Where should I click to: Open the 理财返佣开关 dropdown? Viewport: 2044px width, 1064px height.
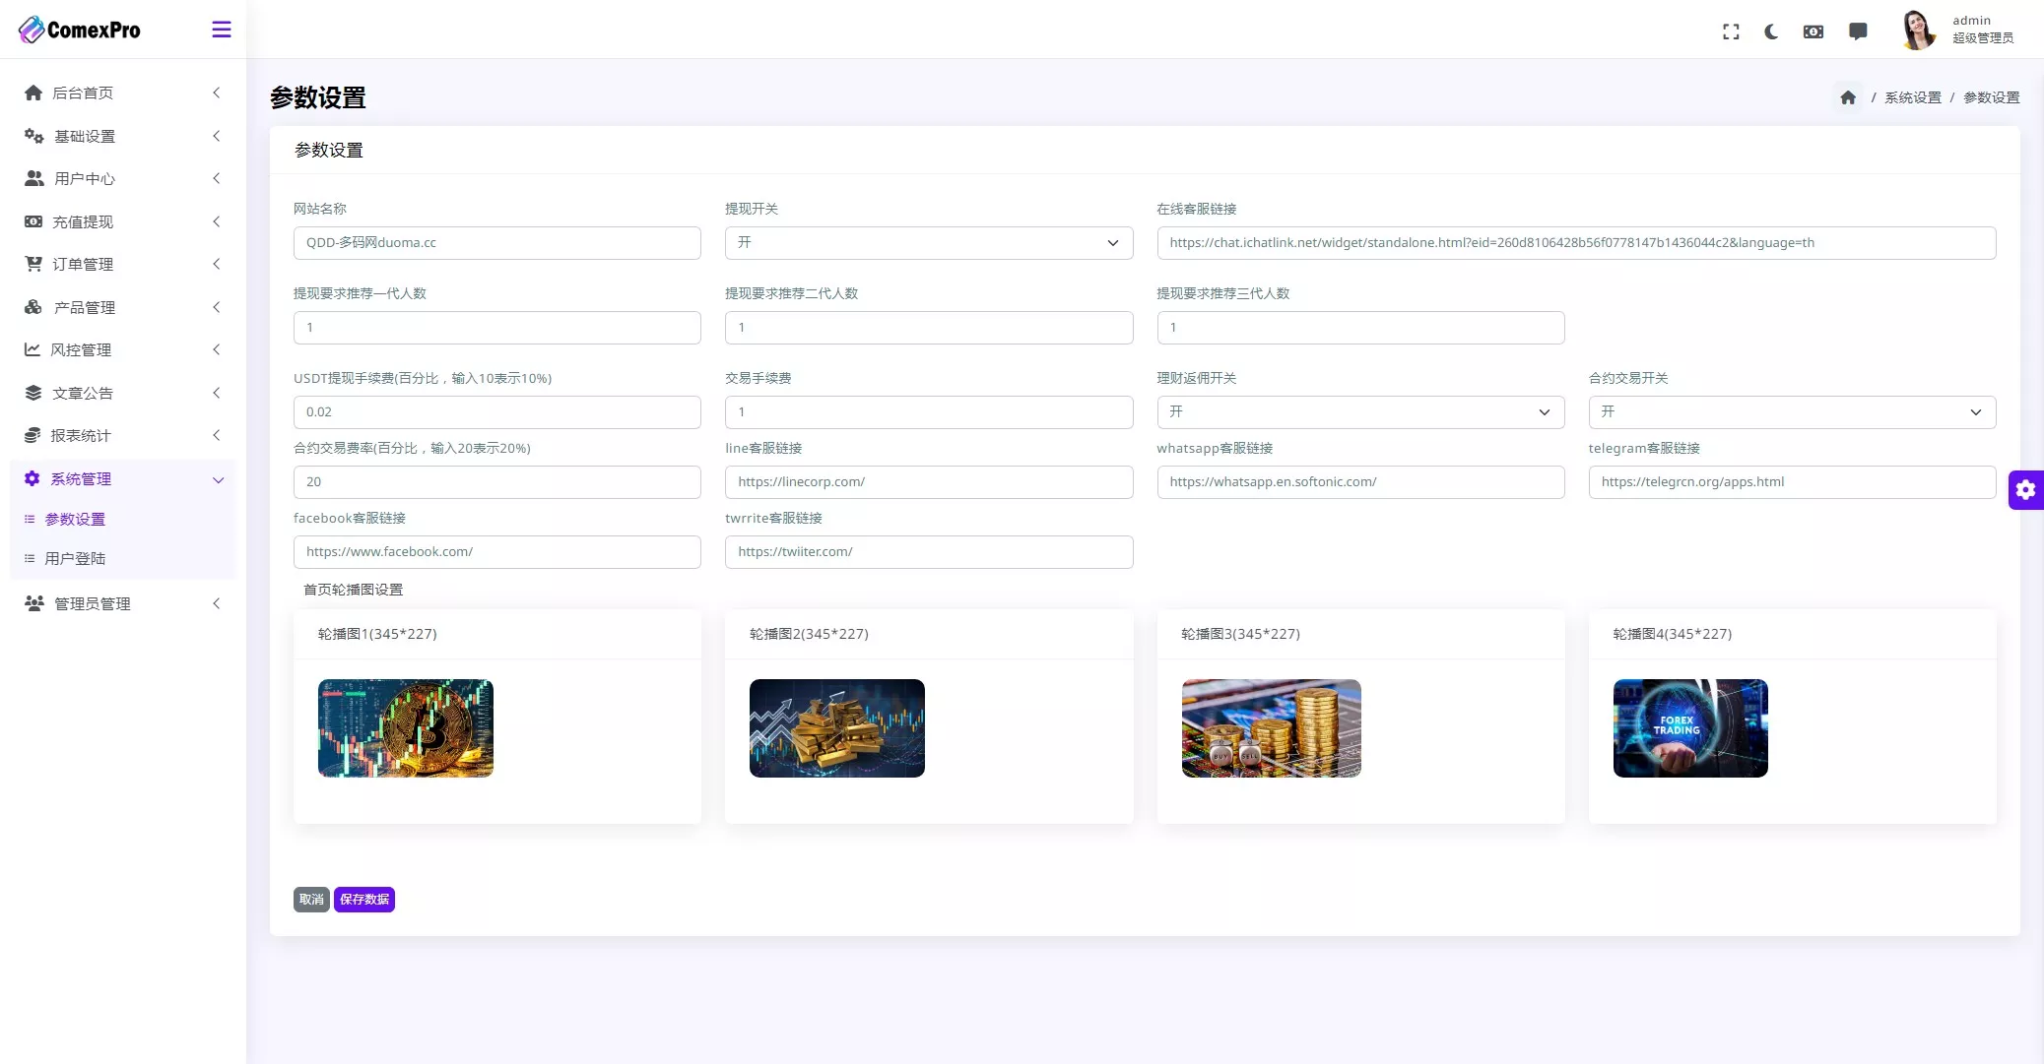(x=1359, y=412)
